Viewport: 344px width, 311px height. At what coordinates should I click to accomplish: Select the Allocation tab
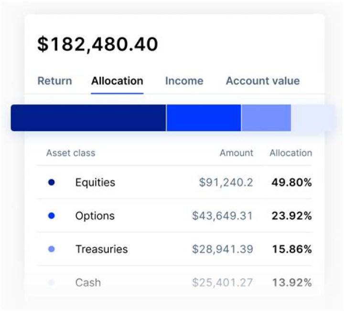pos(117,81)
